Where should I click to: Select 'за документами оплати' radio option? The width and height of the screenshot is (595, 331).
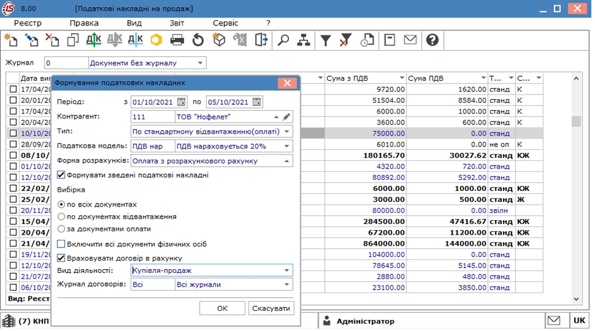coord(61,229)
